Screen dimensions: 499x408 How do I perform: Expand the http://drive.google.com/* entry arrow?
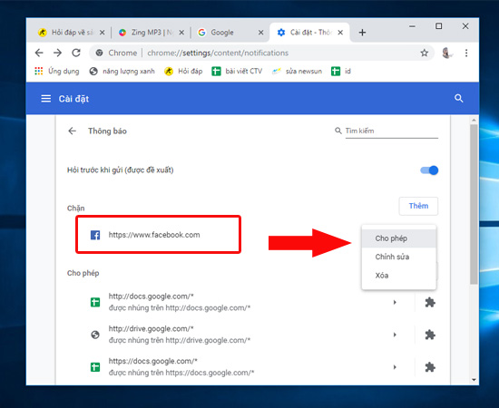(395, 335)
